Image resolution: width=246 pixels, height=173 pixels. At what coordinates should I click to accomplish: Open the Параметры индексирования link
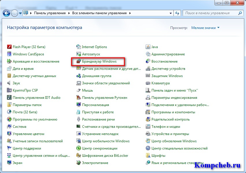click(174, 98)
